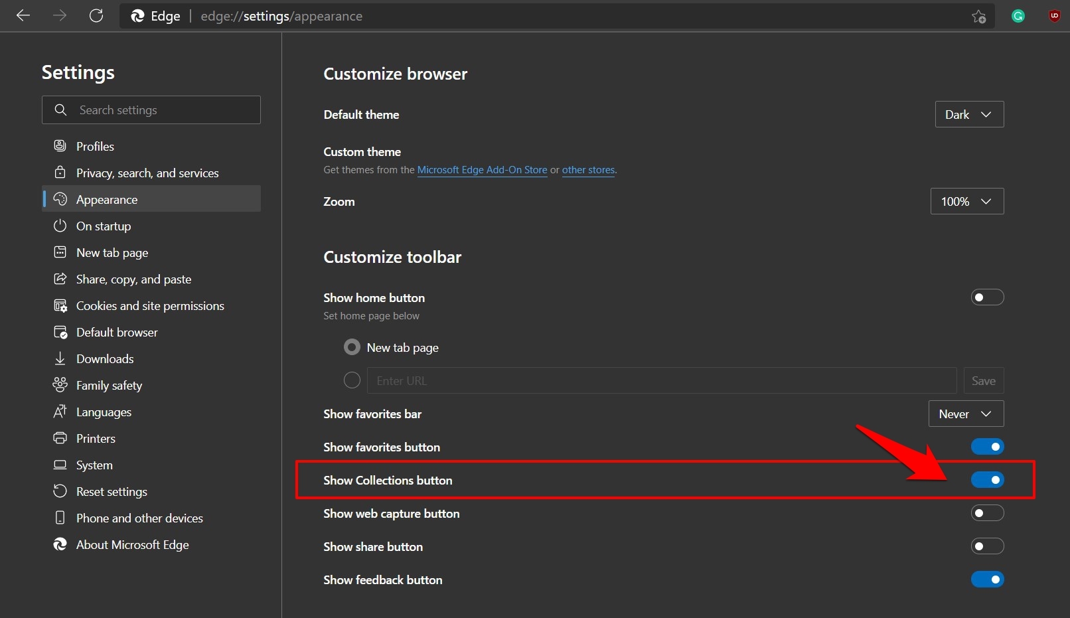Turn off Show feedback button toggle
1070x618 pixels.
point(987,579)
